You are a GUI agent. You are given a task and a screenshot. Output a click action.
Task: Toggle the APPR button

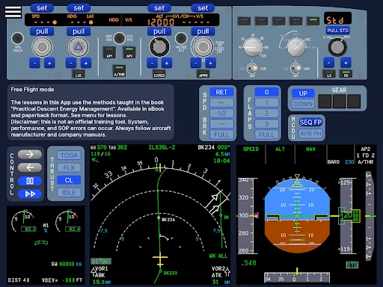click(203, 74)
